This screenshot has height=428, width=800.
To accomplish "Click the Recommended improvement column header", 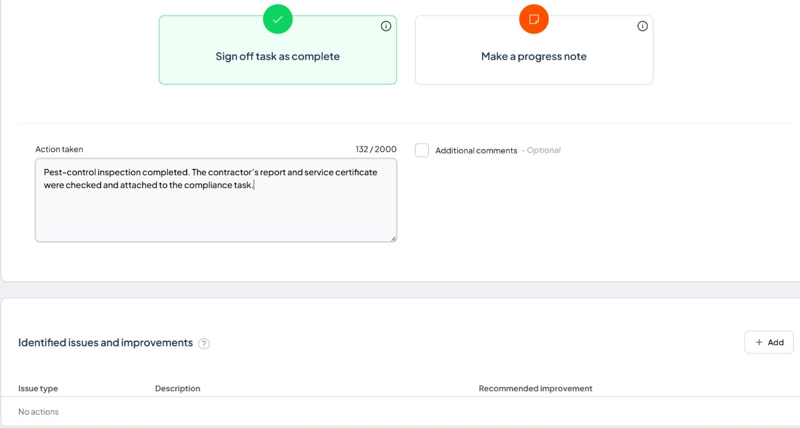I will [x=536, y=388].
